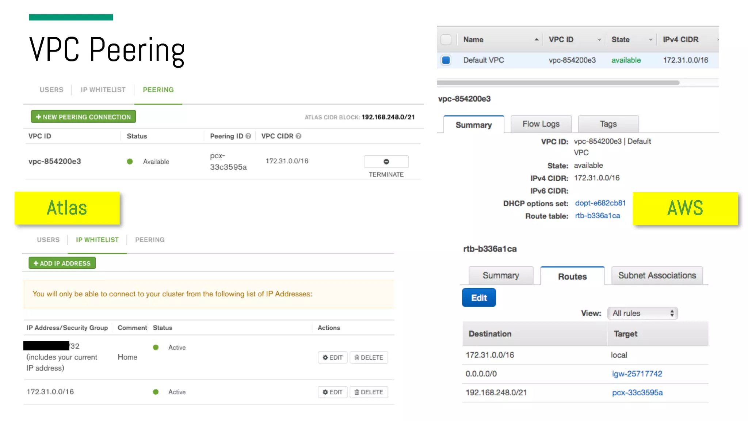
Task: Click the Default VPC name cell
Action: point(484,60)
